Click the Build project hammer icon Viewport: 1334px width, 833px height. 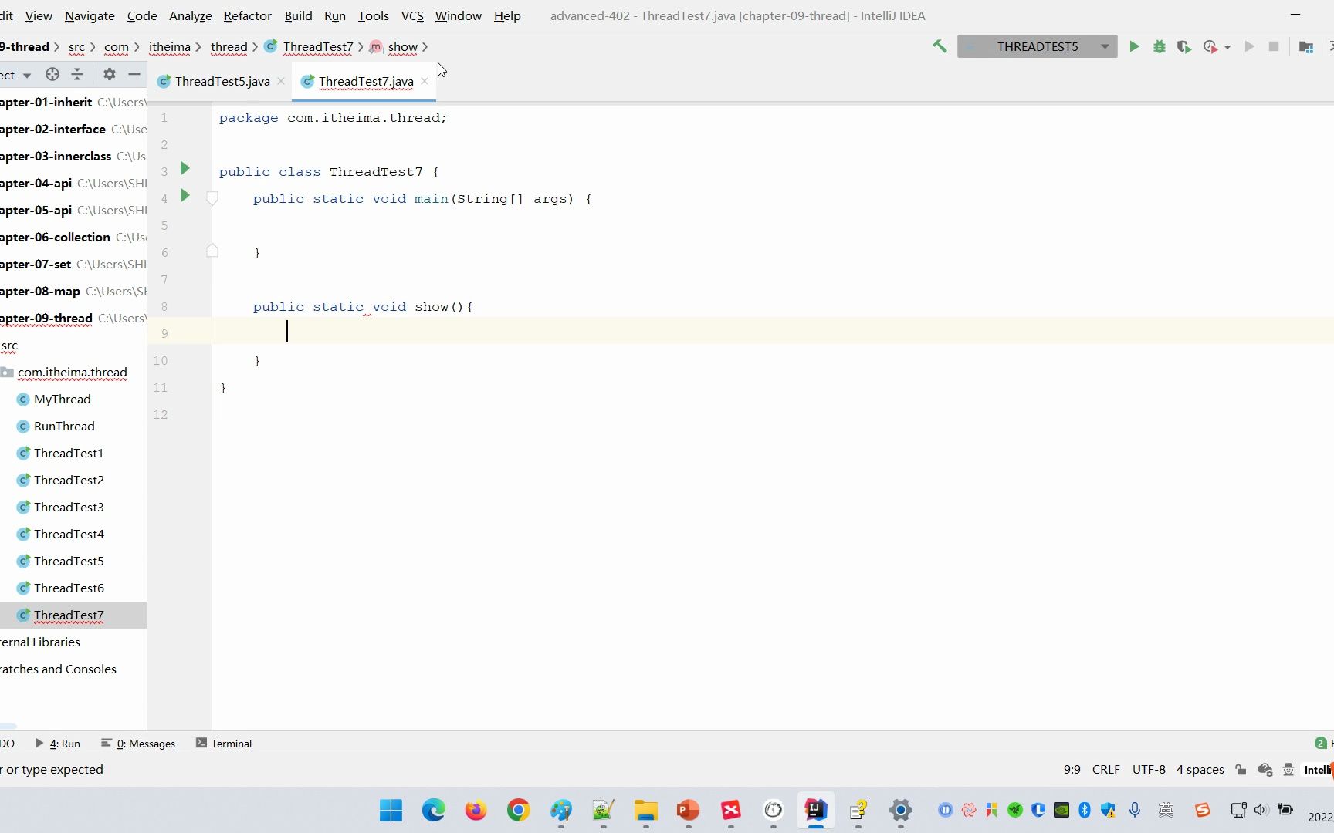tap(940, 46)
